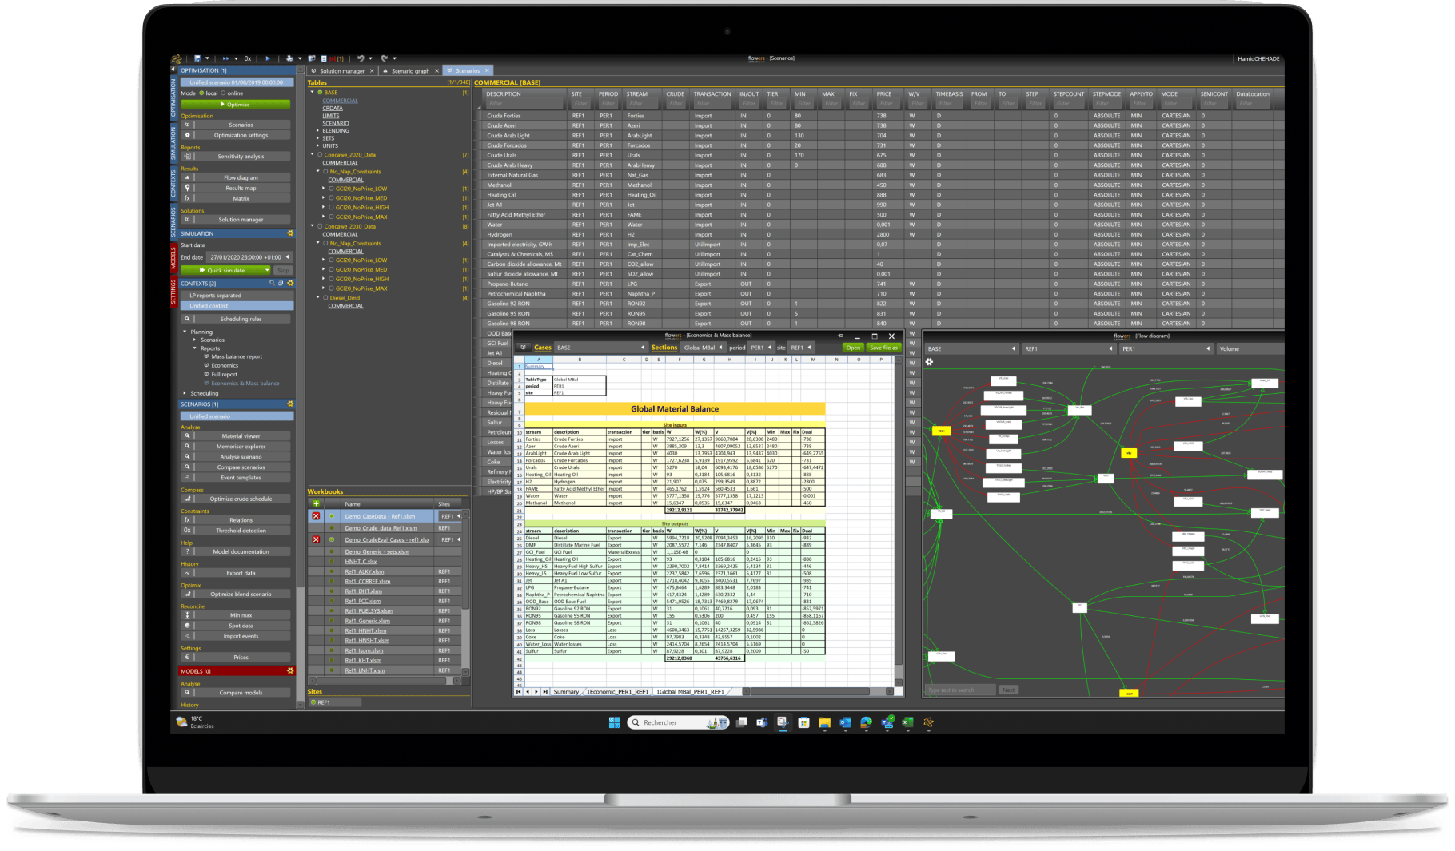The image size is (1455, 851).
Task: Open the Cases BASE dropdown in Economics window
Action: (x=643, y=348)
